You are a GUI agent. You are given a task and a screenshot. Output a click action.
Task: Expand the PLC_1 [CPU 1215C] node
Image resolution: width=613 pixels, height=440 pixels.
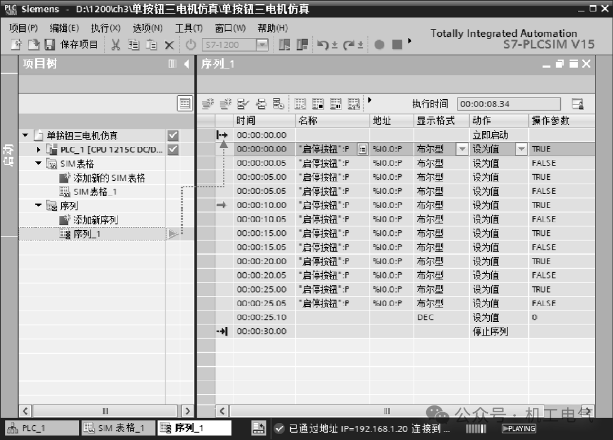(x=39, y=150)
